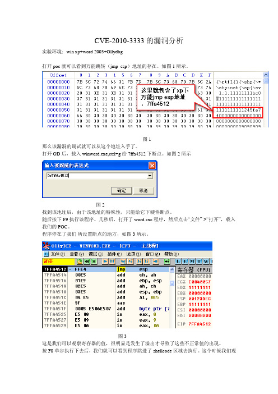Click the EIP register value 7FFA4512

click(x=200, y=324)
